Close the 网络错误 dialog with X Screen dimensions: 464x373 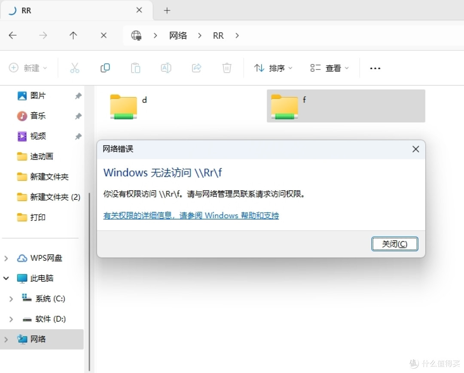416,149
